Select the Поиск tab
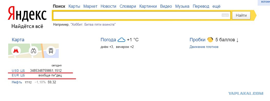This screenshot has width=270, height=101. (x=59, y=6)
